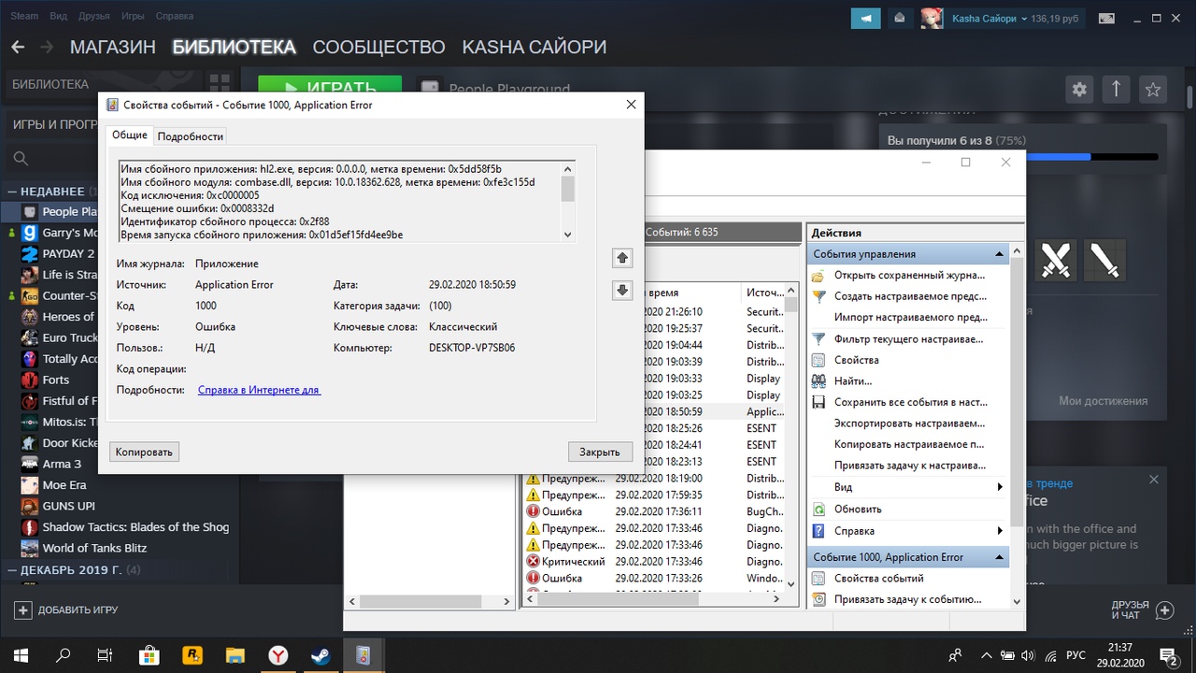Open Steam inbox envelope icon

tap(899, 18)
